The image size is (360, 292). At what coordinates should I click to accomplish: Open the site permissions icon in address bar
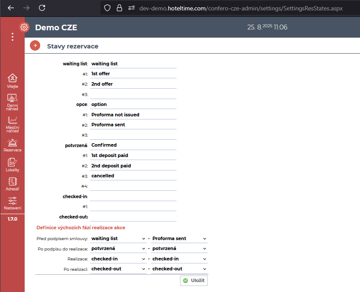(x=132, y=8)
